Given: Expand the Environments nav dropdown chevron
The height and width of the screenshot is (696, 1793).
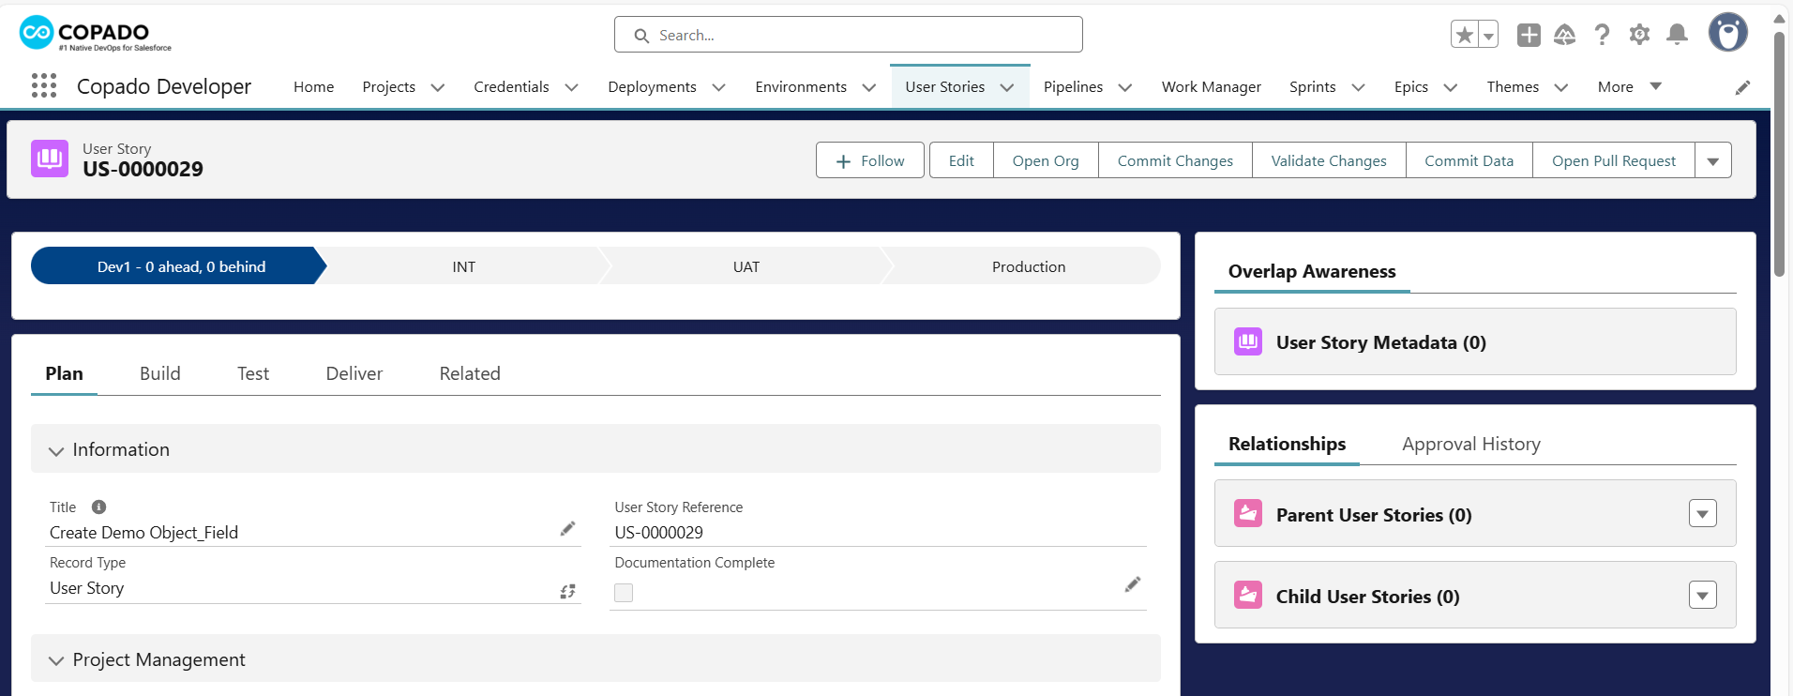Looking at the screenshot, I should [x=869, y=87].
